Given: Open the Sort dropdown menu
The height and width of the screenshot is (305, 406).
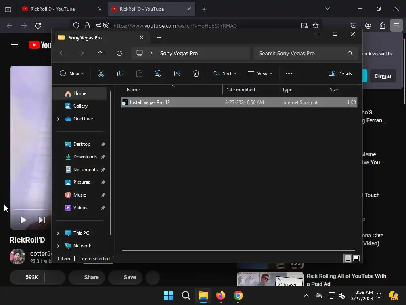Looking at the screenshot, I should pos(224,73).
